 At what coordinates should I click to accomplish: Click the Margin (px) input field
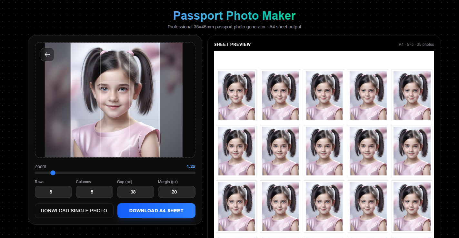[176, 192]
